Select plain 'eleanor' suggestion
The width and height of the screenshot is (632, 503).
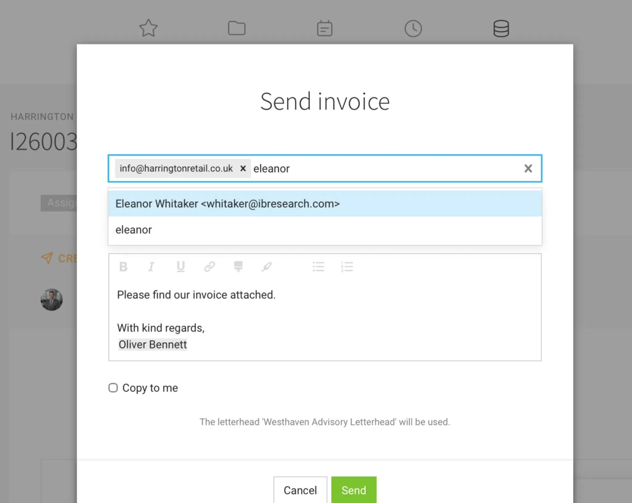325,230
